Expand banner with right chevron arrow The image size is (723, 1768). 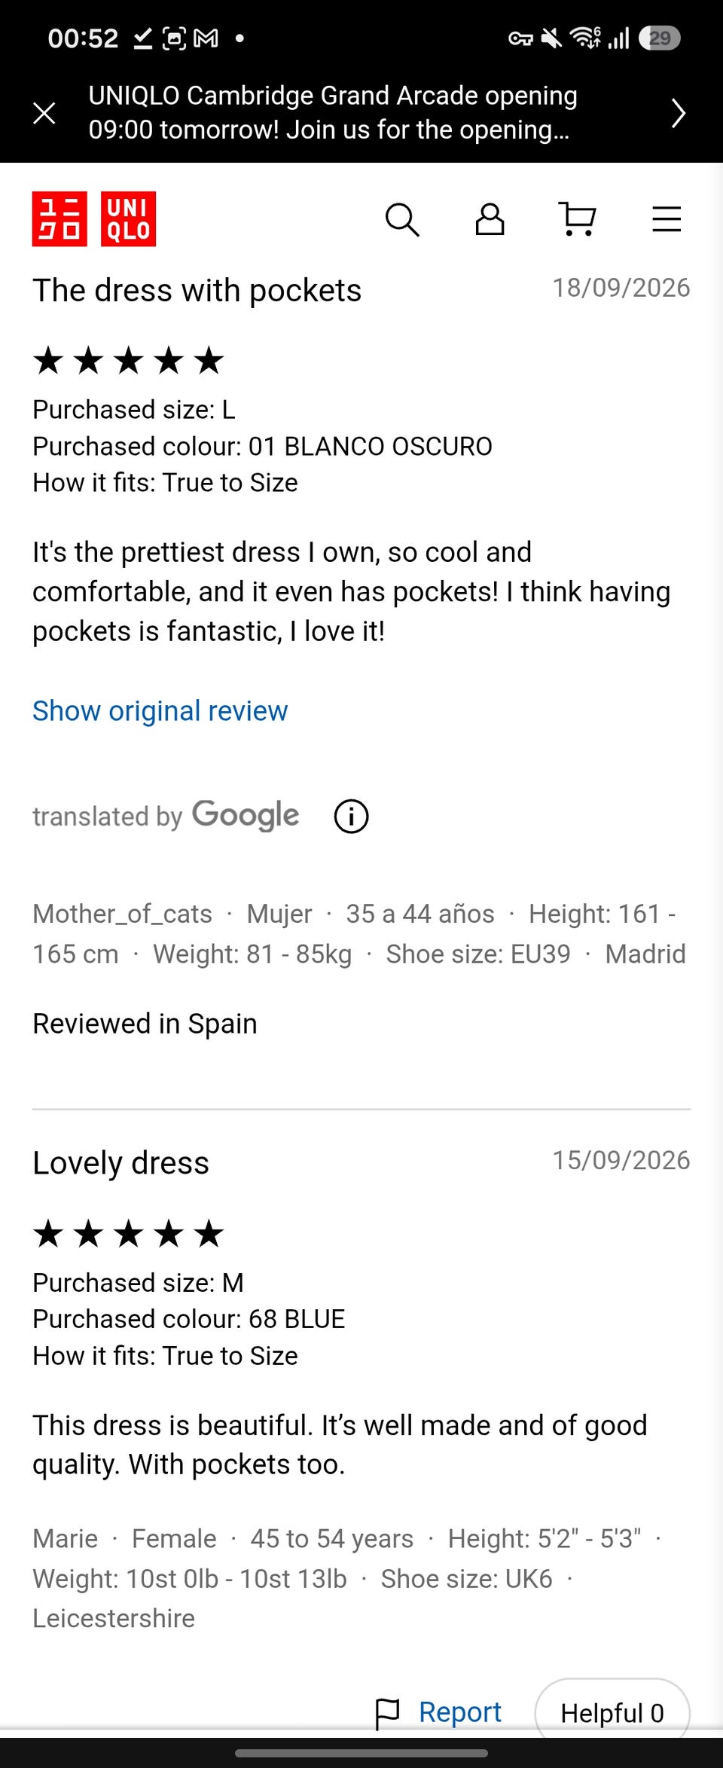coord(679,113)
